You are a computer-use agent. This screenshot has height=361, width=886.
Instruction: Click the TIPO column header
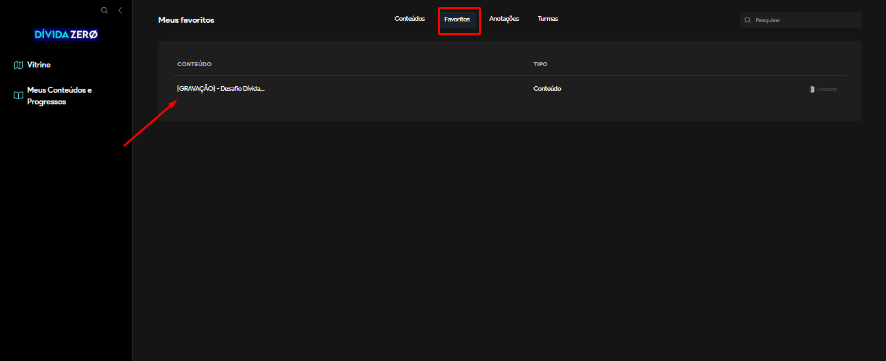pos(540,64)
